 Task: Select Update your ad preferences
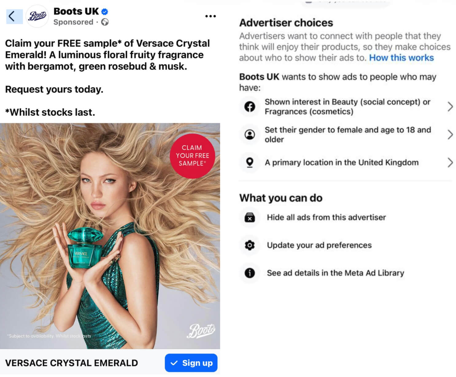(x=319, y=245)
